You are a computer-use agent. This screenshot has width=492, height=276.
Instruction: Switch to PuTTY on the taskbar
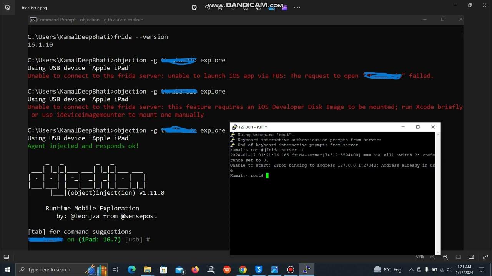coord(306,269)
